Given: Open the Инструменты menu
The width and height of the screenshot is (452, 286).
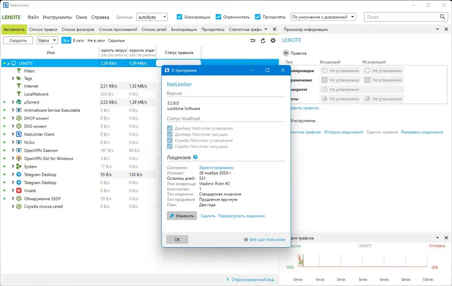Looking at the screenshot, I should (x=57, y=17).
